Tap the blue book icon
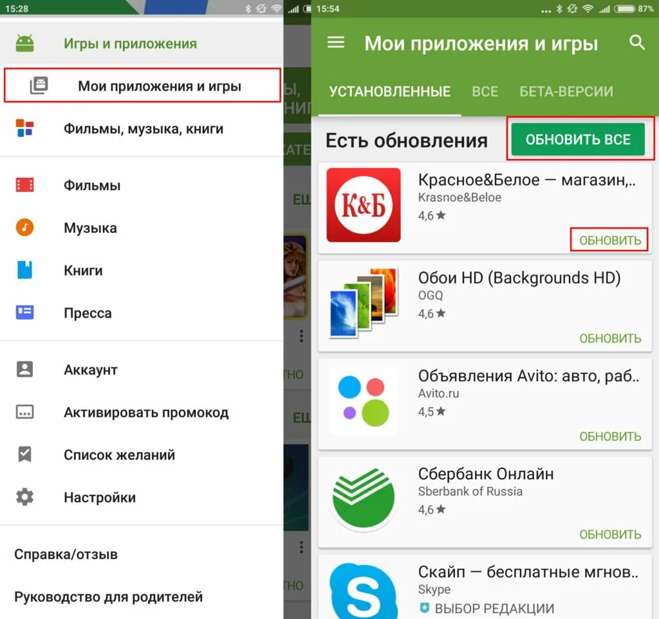 click(25, 270)
